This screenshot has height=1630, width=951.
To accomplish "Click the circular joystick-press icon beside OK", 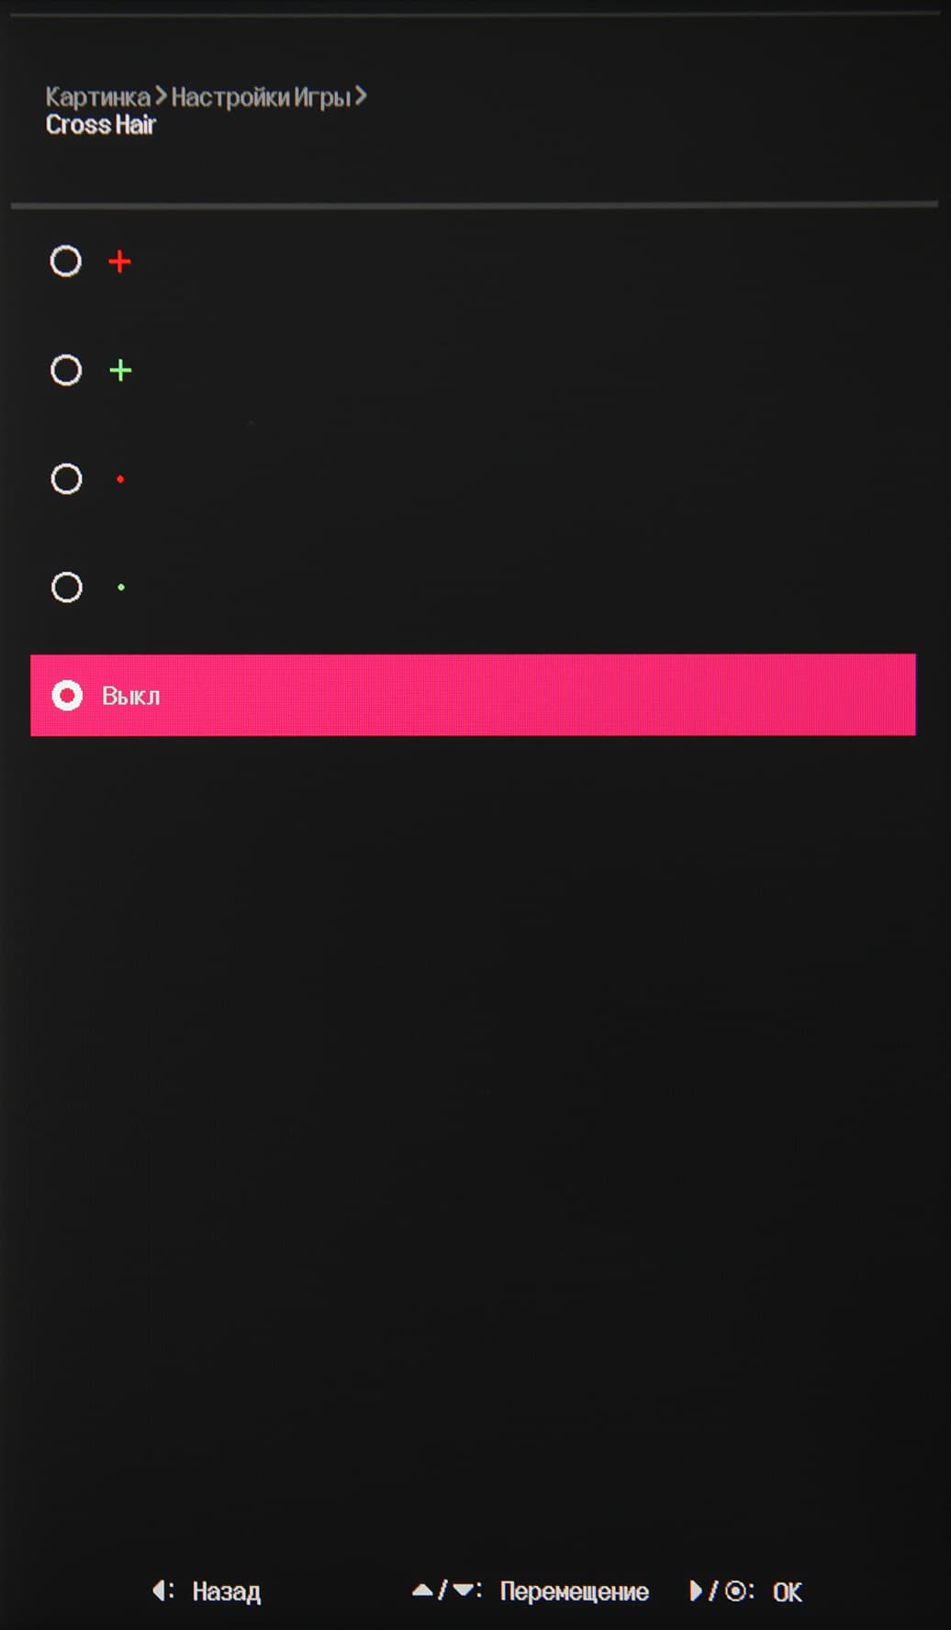I will pyautogui.click(x=735, y=1591).
